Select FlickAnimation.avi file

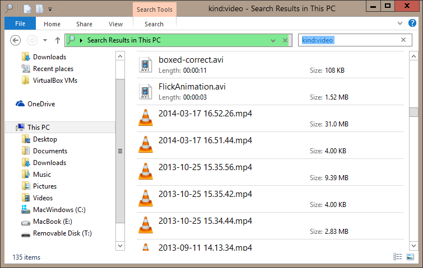pyautogui.click(x=270, y=92)
